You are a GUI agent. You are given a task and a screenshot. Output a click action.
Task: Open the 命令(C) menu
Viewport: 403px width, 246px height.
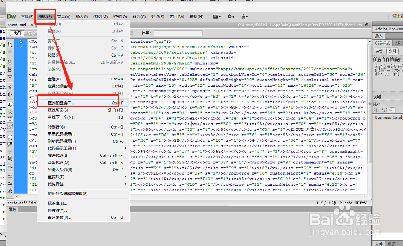pyautogui.click(x=139, y=17)
